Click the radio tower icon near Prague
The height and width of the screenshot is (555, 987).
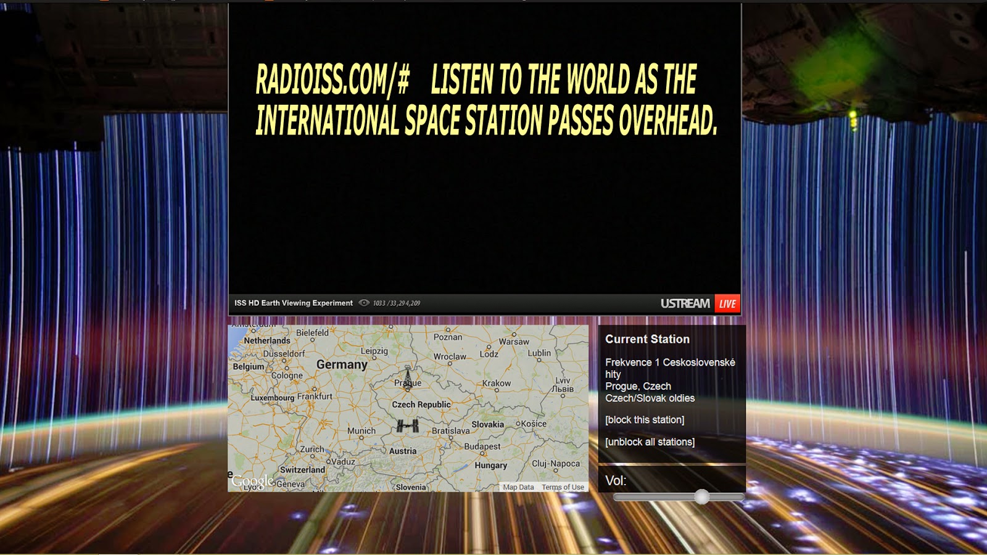click(x=407, y=376)
